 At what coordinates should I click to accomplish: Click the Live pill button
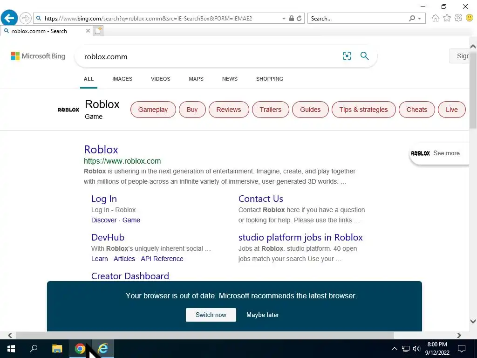coord(452,110)
